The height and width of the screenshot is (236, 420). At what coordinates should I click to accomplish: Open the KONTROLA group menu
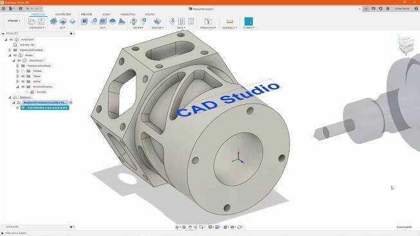tap(230, 28)
